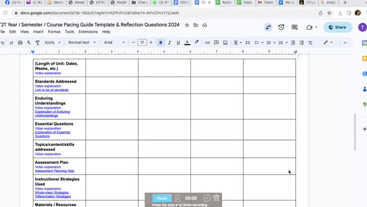Screen dimensions: 367x207
Task: Open line and paragraph spacing options
Action: (248, 43)
